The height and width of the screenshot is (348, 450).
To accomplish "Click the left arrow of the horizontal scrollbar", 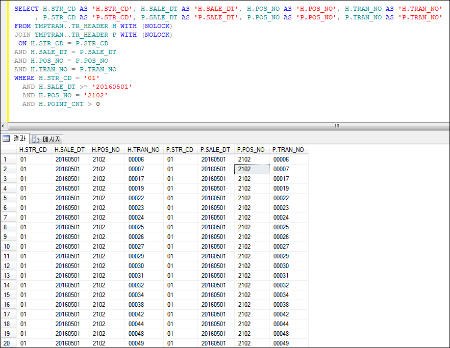I will pos(3,126).
